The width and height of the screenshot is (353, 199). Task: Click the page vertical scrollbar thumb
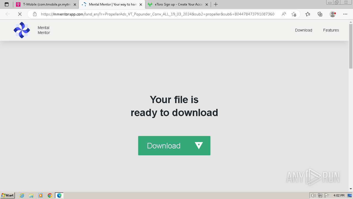[x=351, y=46]
